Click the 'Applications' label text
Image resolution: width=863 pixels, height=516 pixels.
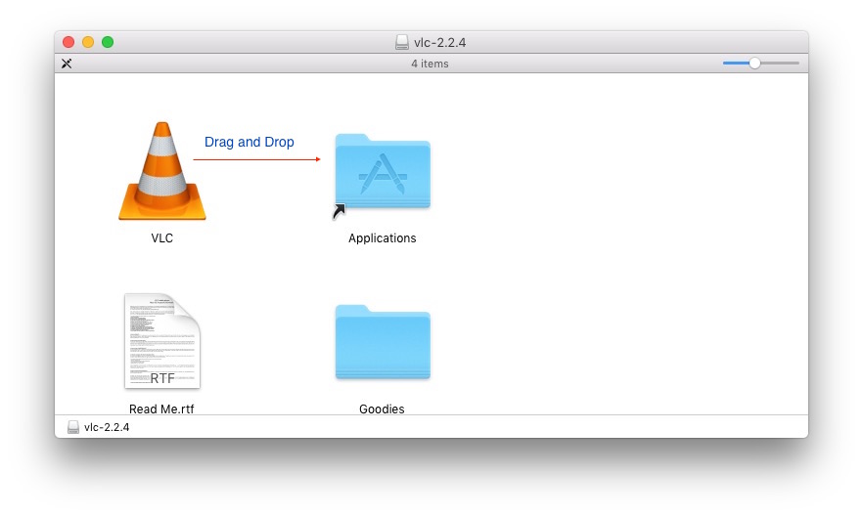coord(382,237)
